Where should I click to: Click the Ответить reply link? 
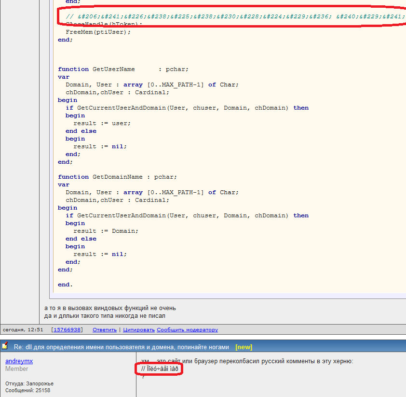[105, 330]
